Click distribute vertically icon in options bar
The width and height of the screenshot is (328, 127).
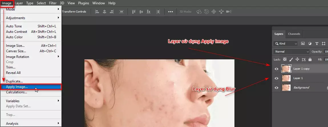121,12
